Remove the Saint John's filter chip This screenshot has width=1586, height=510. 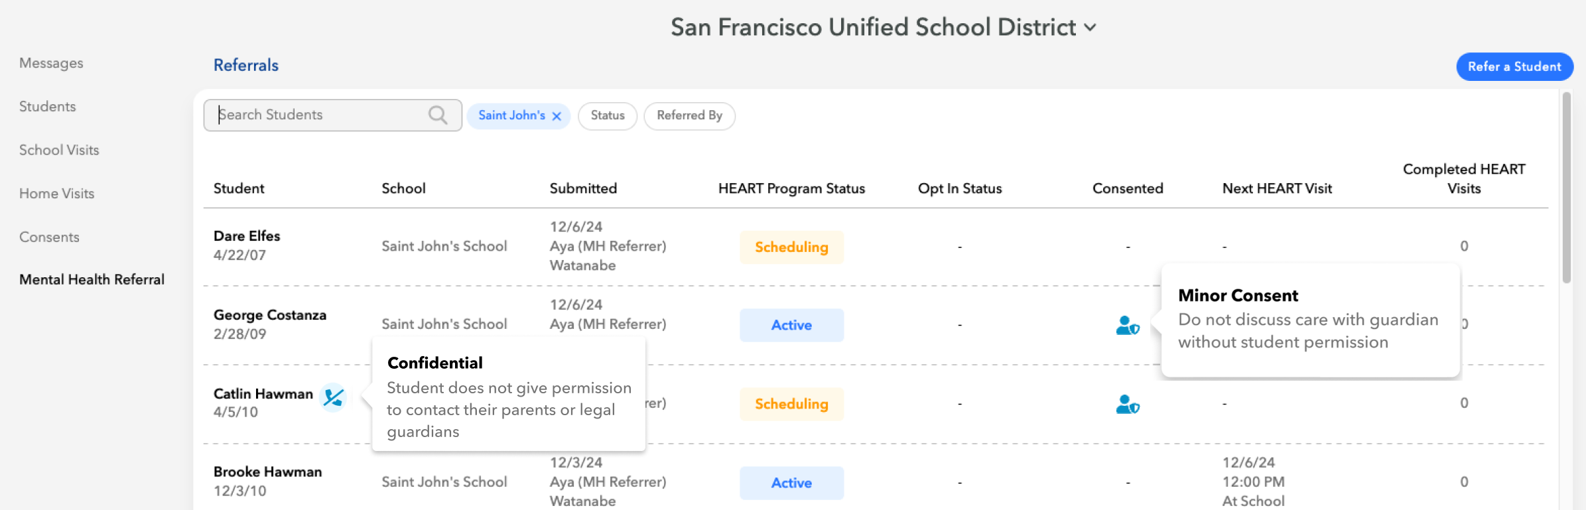[x=557, y=116]
